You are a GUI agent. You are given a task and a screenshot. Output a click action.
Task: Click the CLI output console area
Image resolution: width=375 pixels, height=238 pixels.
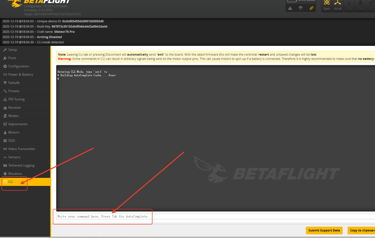click(x=216, y=138)
